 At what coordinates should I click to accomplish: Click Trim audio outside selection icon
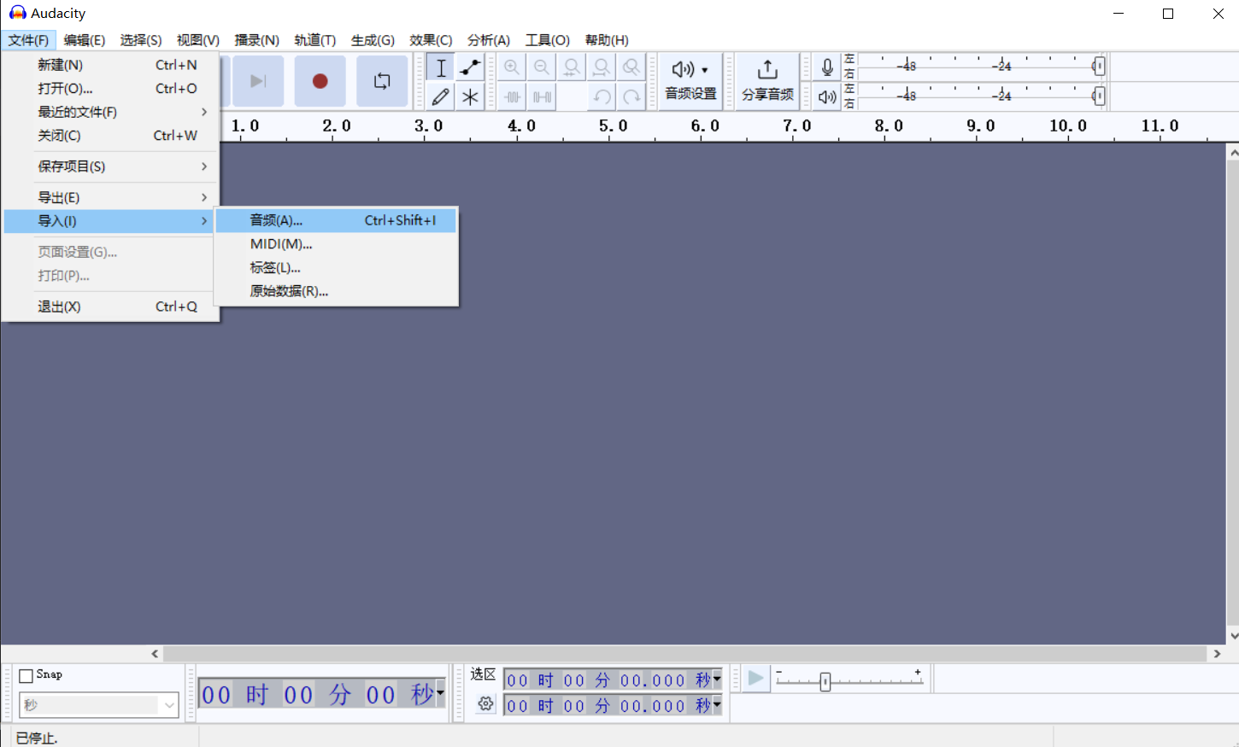click(x=512, y=96)
